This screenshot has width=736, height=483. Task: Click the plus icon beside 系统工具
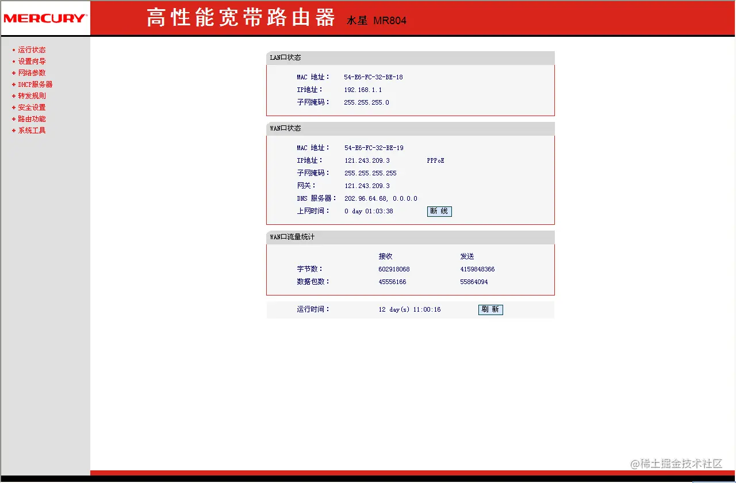click(x=14, y=130)
